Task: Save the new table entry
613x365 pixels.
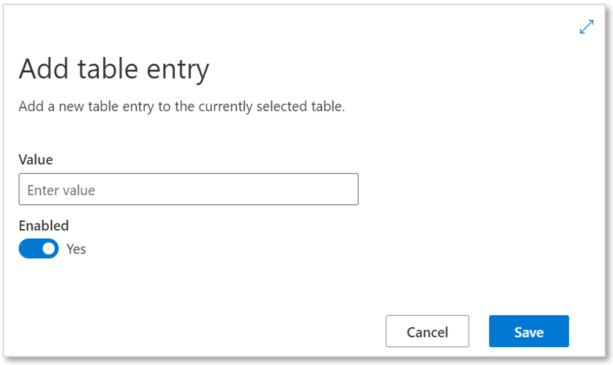Action: (x=529, y=332)
